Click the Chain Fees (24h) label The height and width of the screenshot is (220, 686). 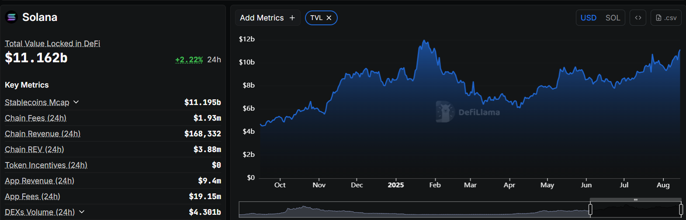coord(35,118)
